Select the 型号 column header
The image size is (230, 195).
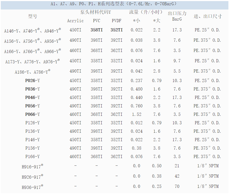pos(33,16)
